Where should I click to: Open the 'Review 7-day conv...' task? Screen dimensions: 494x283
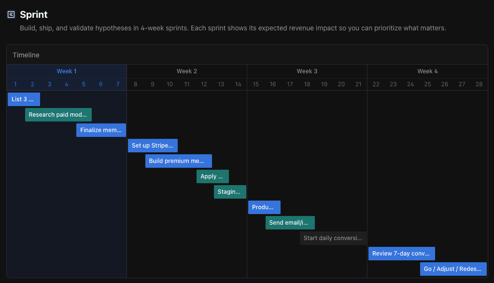click(401, 254)
